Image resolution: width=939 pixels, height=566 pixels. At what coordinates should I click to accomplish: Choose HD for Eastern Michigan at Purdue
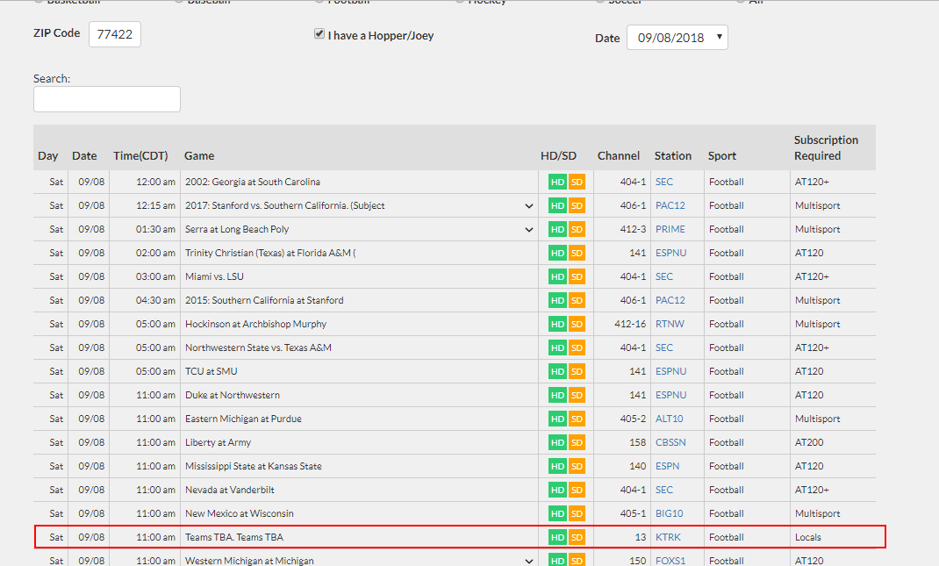click(557, 419)
